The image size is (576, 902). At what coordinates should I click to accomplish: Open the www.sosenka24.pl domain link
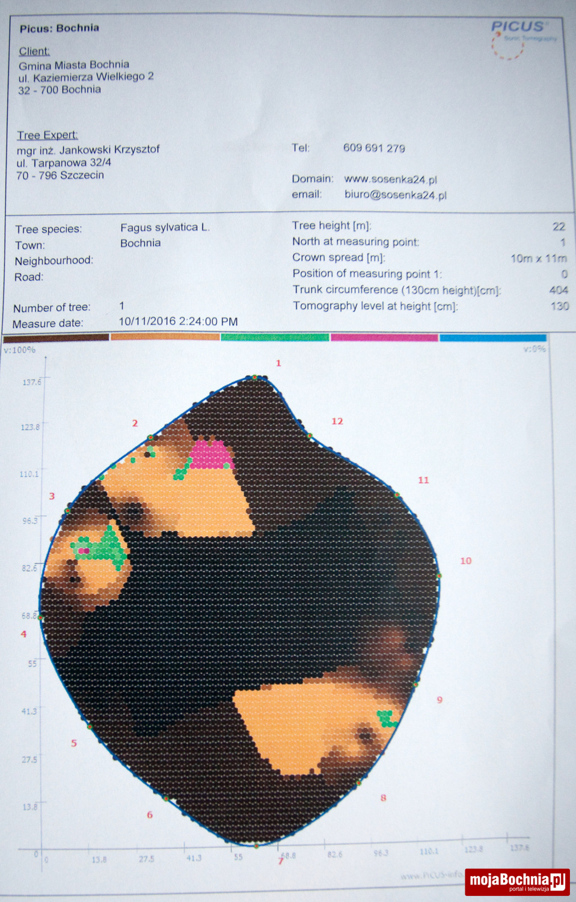point(390,179)
